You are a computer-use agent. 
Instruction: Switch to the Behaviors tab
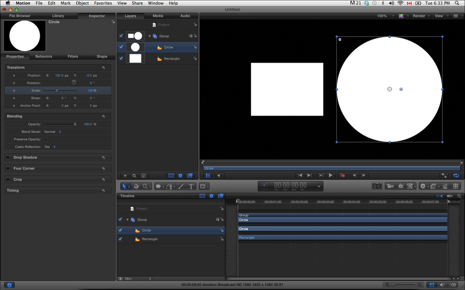(44, 57)
